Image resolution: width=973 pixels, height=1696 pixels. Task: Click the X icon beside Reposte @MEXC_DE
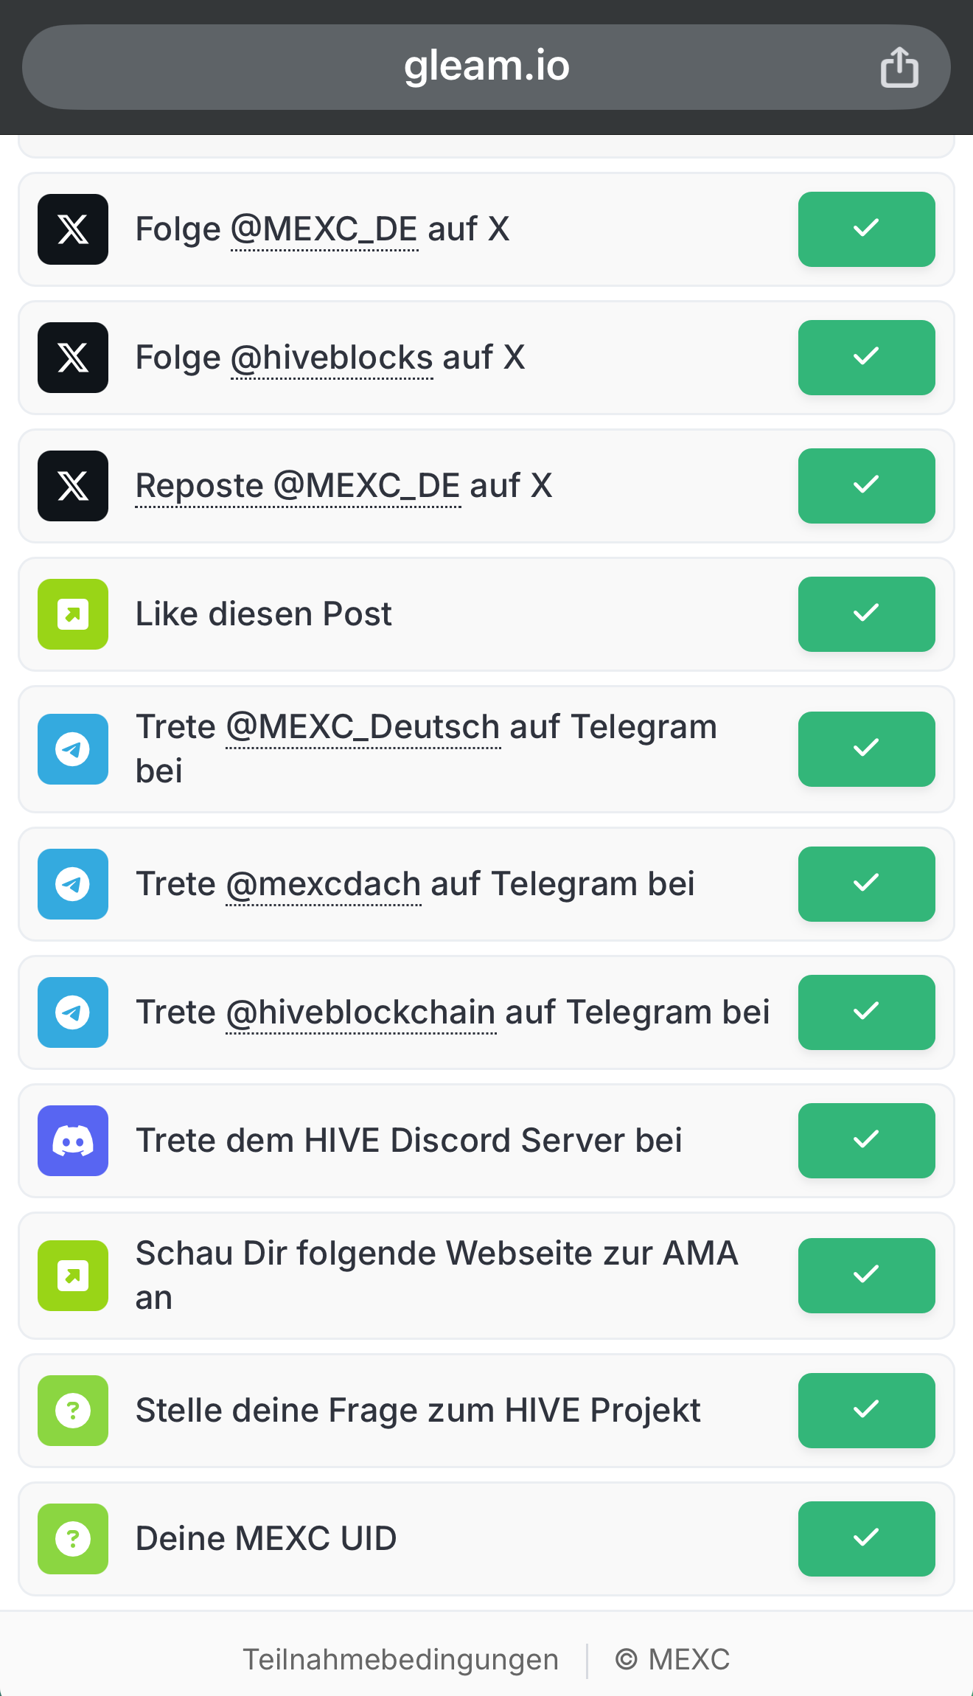(73, 486)
